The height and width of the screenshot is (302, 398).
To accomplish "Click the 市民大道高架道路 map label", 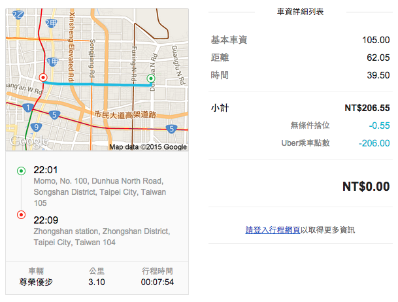I will [x=125, y=114].
